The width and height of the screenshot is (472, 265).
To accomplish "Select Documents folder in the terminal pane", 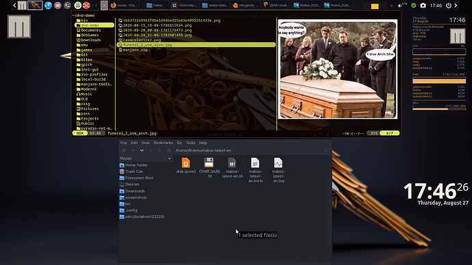I will 88,30.
